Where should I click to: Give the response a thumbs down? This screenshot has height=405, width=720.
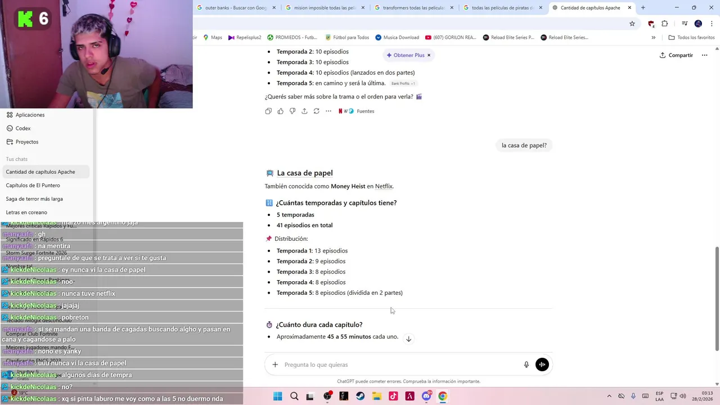pos(292,111)
